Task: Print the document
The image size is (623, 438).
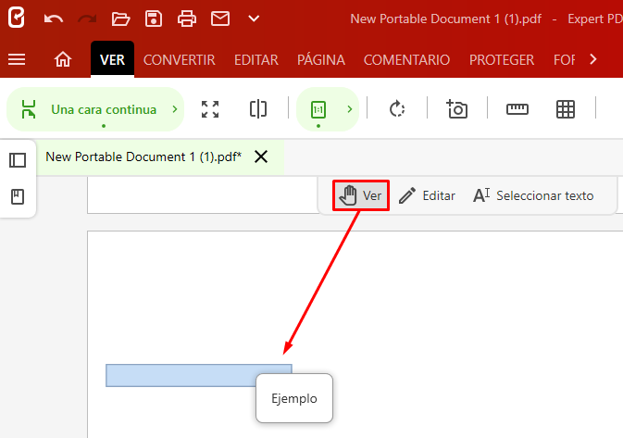Action: pyautogui.click(x=187, y=19)
